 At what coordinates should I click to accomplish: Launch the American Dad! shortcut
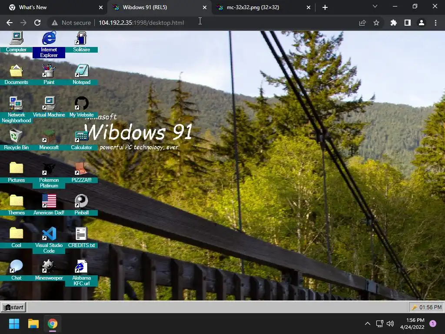pyautogui.click(x=49, y=205)
